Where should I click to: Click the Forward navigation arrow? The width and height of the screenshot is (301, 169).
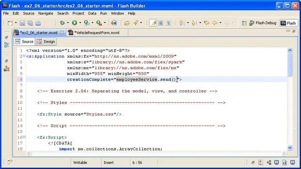click(227, 23)
